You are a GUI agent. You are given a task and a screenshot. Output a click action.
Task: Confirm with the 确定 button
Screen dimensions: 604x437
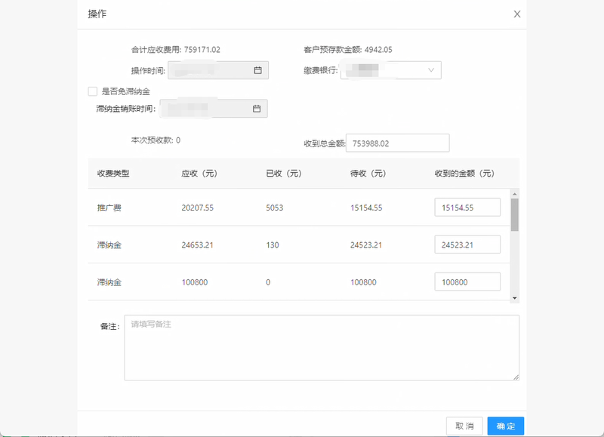[x=505, y=426]
